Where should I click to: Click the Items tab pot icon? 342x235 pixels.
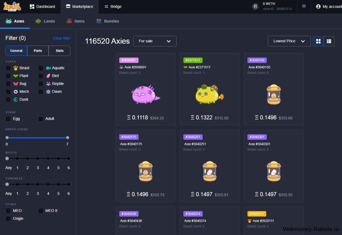(x=69, y=21)
